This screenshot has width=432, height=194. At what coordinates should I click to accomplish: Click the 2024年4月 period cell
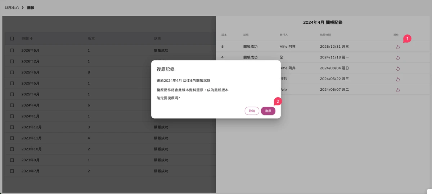pyautogui.click(x=30, y=105)
